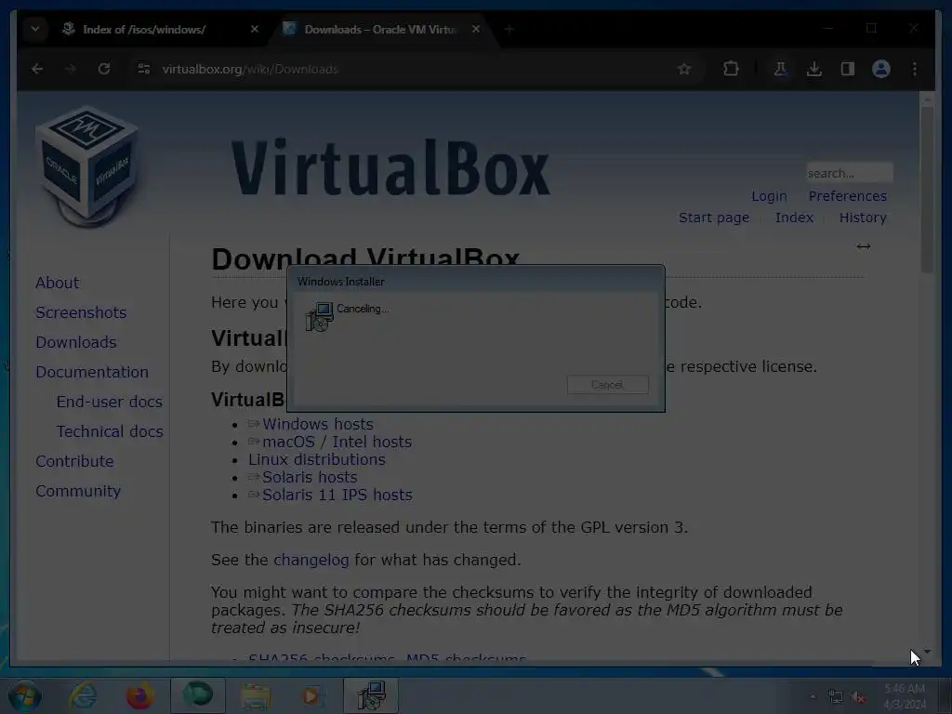Click the page vertical scrollbar thumb
Screen dimensions: 952x714
click(927, 192)
